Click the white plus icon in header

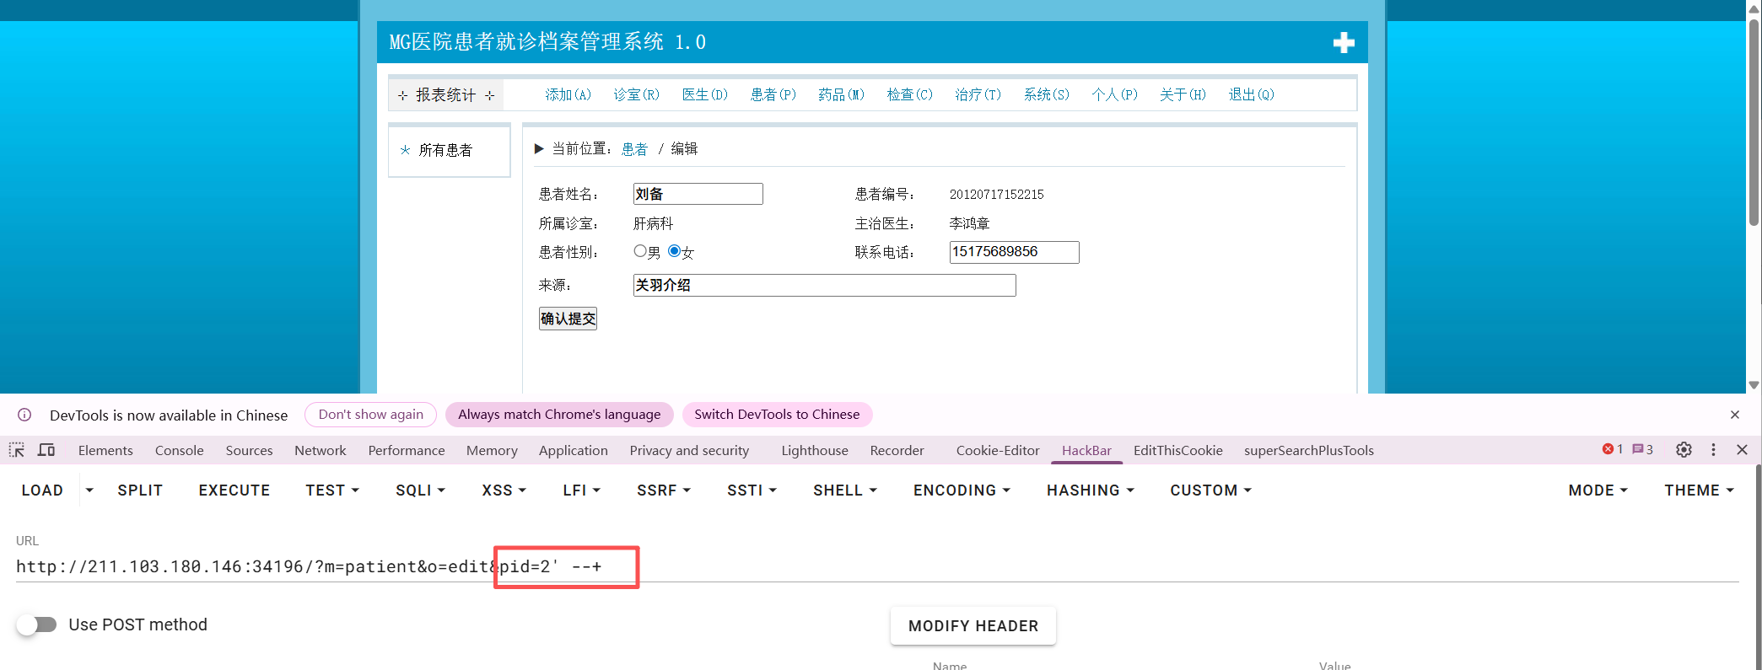point(1344,43)
